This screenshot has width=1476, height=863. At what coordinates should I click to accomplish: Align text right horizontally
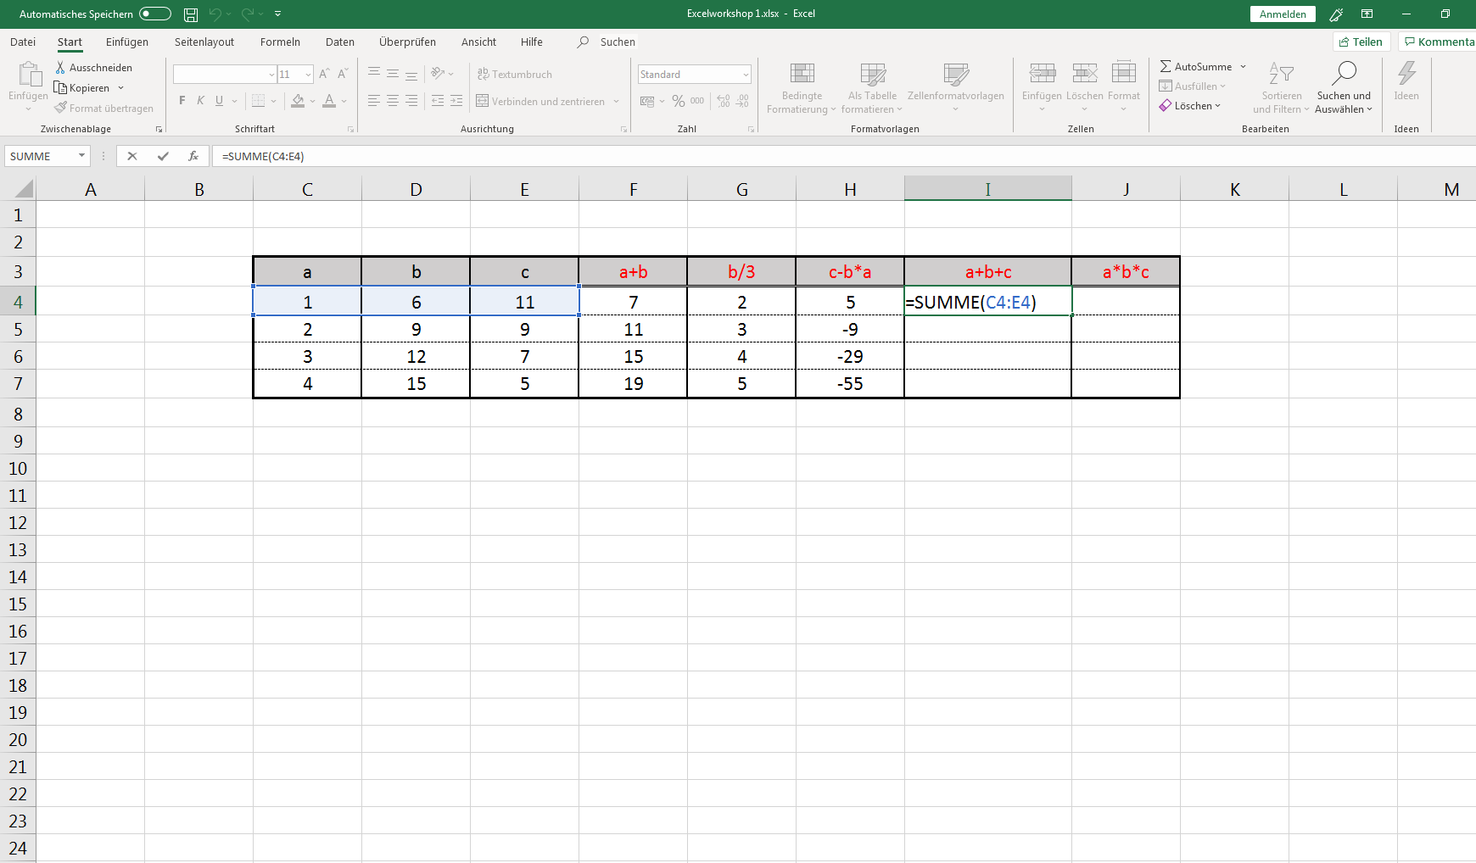pyautogui.click(x=411, y=101)
